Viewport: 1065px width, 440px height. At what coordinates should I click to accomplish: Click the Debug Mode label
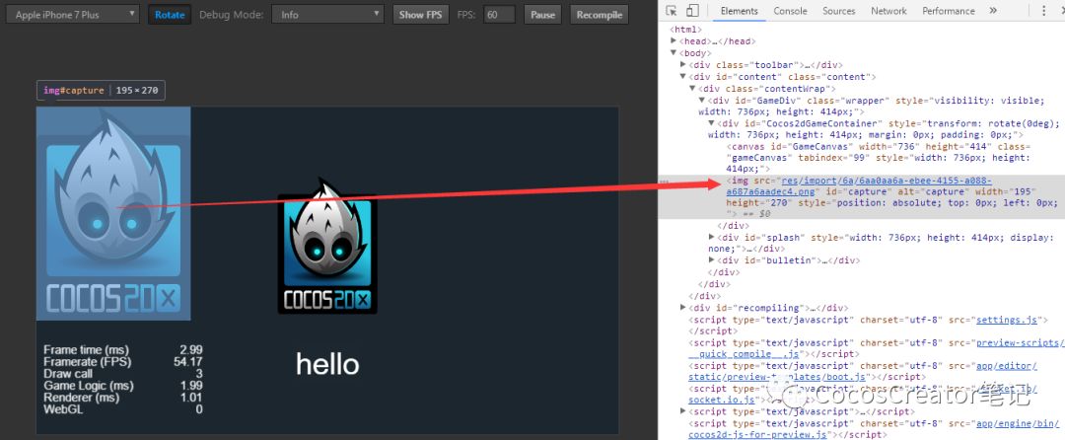click(231, 14)
